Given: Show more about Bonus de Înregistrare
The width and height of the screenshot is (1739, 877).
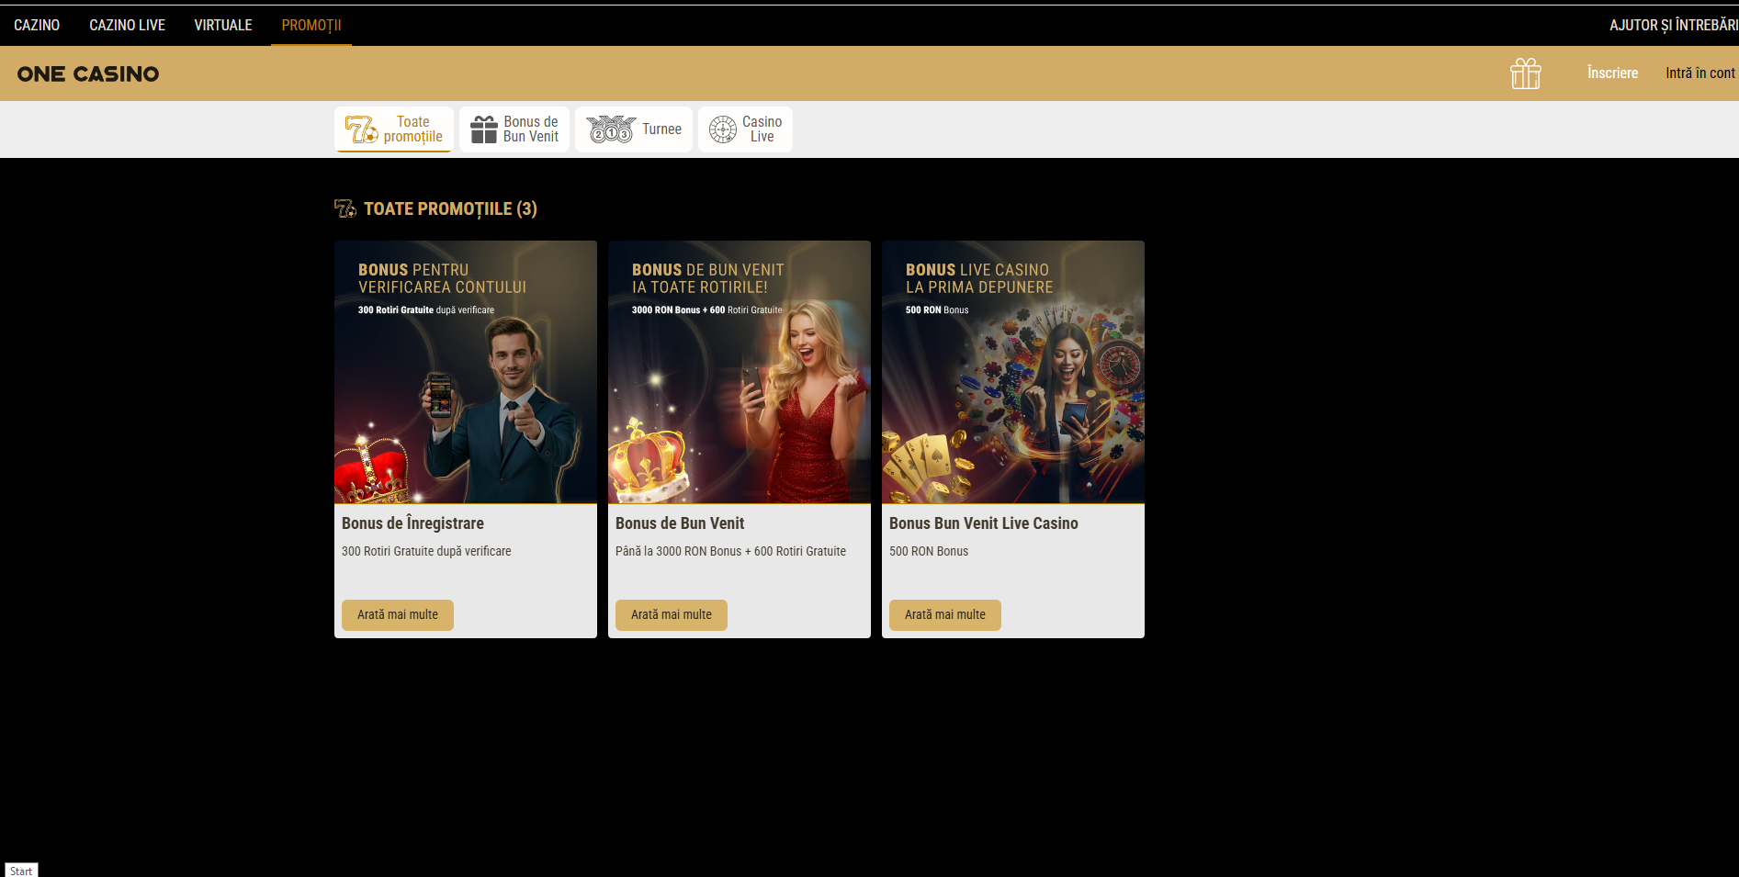Looking at the screenshot, I should pos(398,614).
